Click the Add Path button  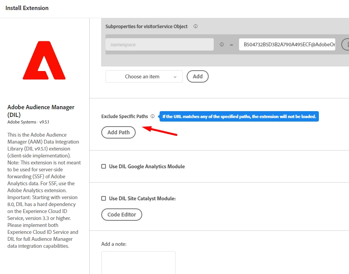point(118,132)
